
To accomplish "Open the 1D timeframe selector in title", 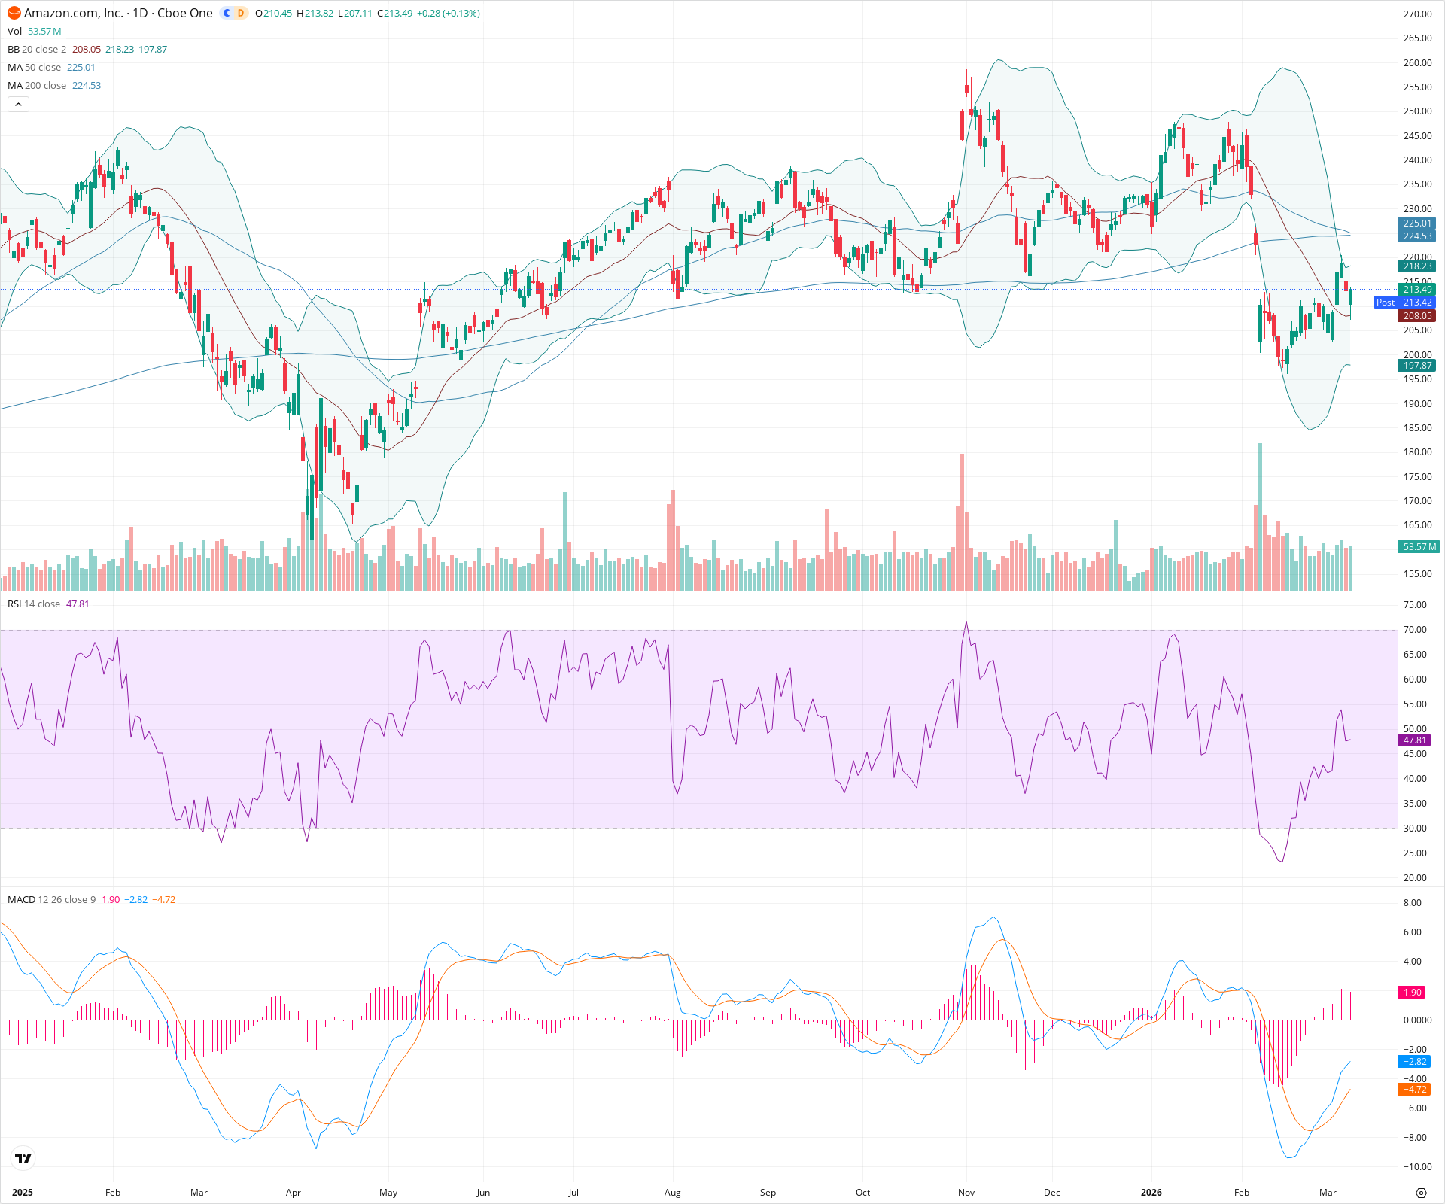I will click(x=140, y=13).
